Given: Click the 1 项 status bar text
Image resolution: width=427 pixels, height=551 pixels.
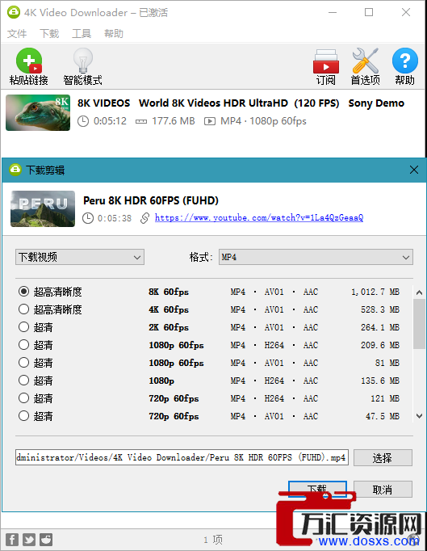Looking at the screenshot, I should (213, 540).
